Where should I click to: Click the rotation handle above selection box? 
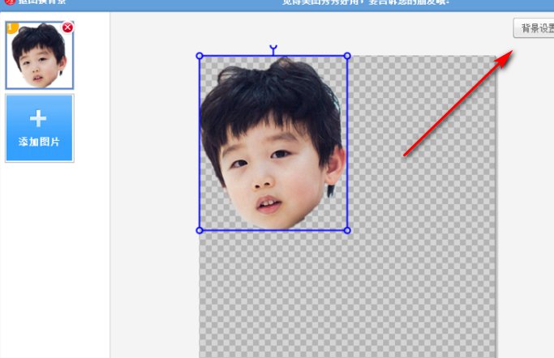click(x=273, y=48)
